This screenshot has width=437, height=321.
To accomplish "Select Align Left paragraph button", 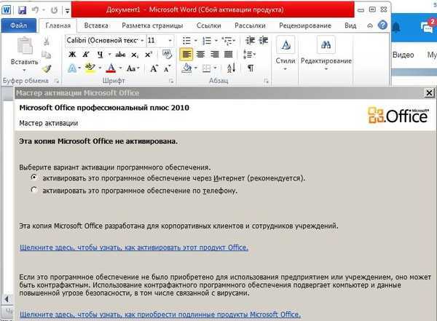I will point(186,55).
